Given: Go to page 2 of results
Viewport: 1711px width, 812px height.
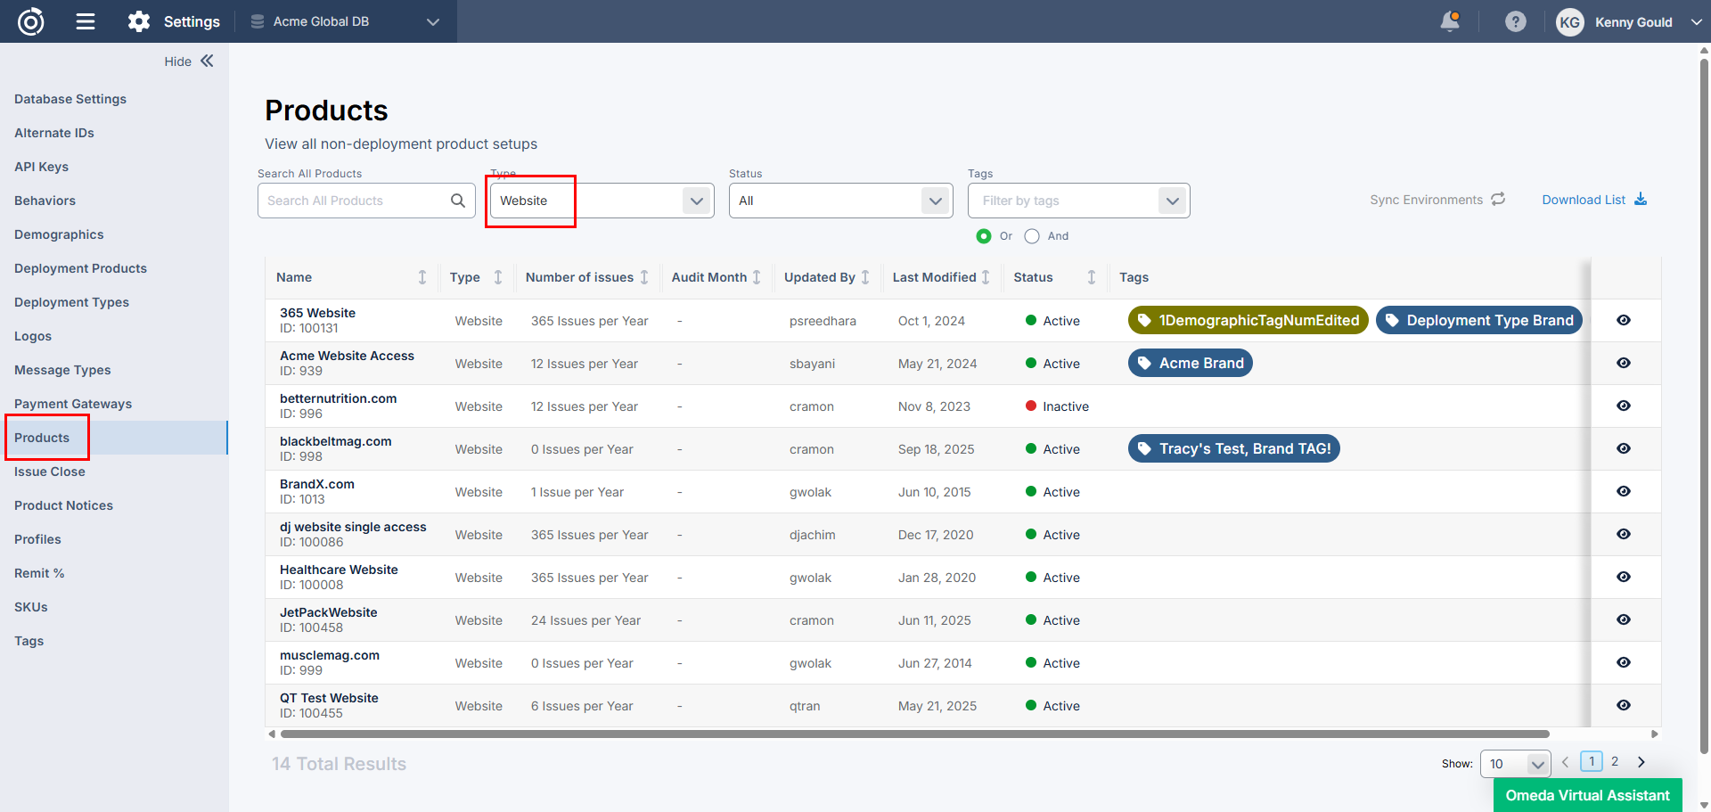Looking at the screenshot, I should pos(1614,762).
